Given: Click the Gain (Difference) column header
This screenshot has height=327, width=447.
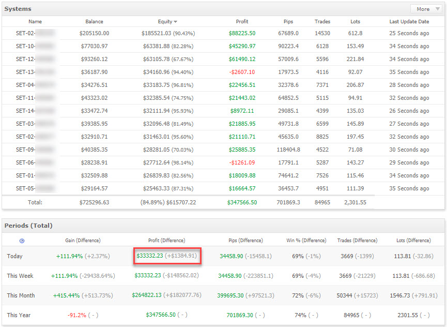Looking at the screenshot, I should (x=83, y=241).
